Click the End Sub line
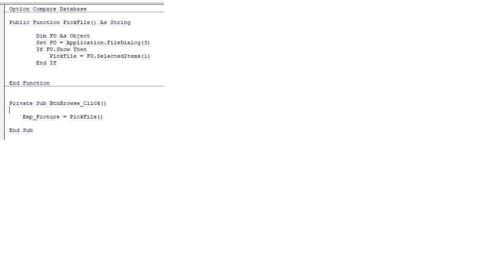The height and width of the screenshot is (273, 485). coord(21,130)
